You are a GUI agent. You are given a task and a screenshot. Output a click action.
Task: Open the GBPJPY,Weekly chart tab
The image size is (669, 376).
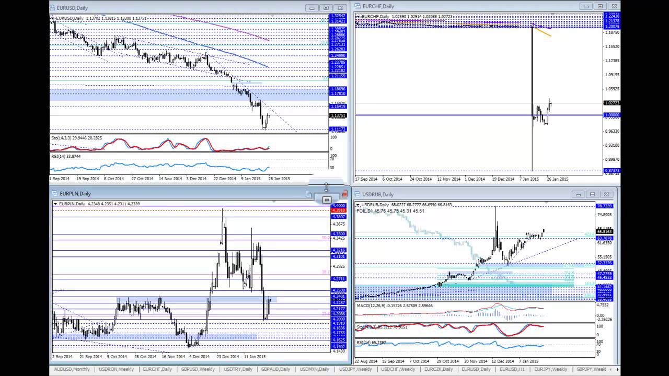[591, 369]
